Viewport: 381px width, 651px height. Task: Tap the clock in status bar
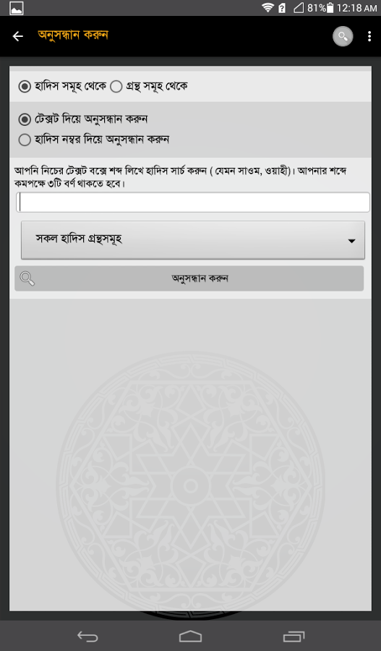tap(356, 8)
